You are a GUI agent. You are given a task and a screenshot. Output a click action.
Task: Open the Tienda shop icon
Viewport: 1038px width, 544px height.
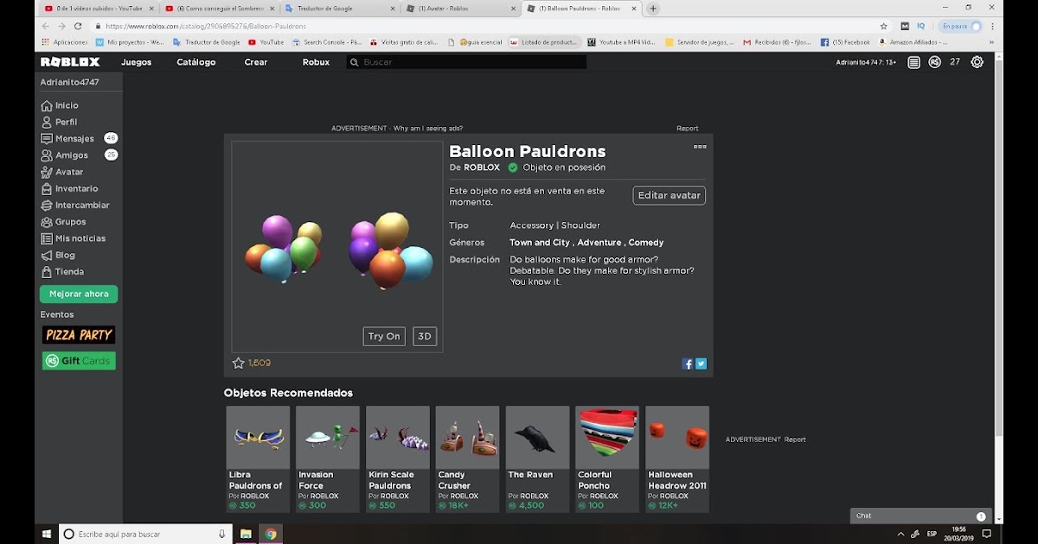pyautogui.click(x=47, y=272)
